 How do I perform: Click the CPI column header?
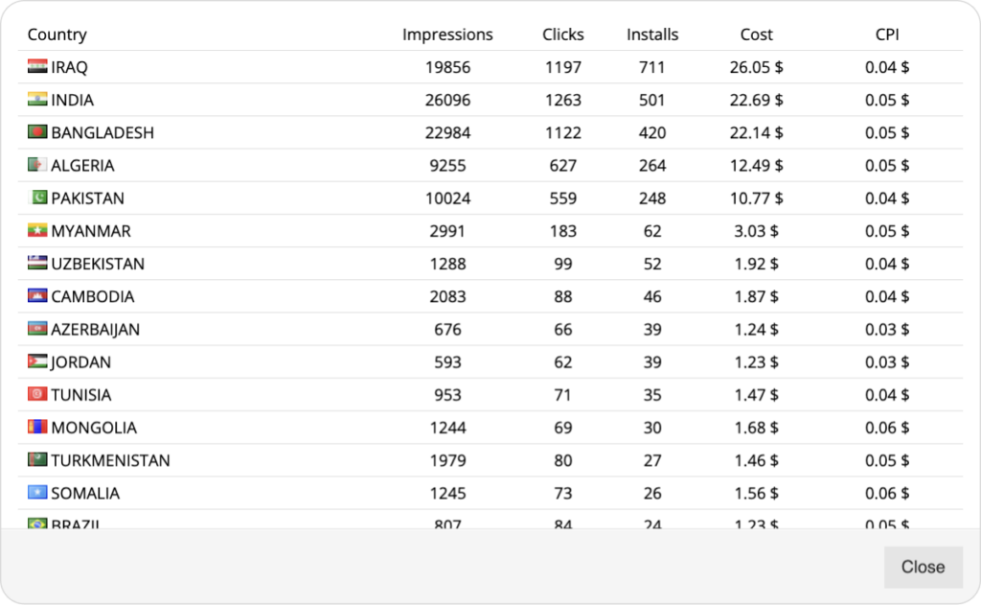click(887, 35)
